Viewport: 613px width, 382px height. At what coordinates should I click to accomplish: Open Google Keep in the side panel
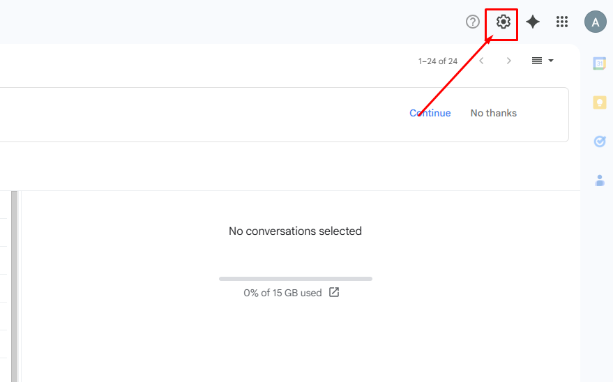599,102
